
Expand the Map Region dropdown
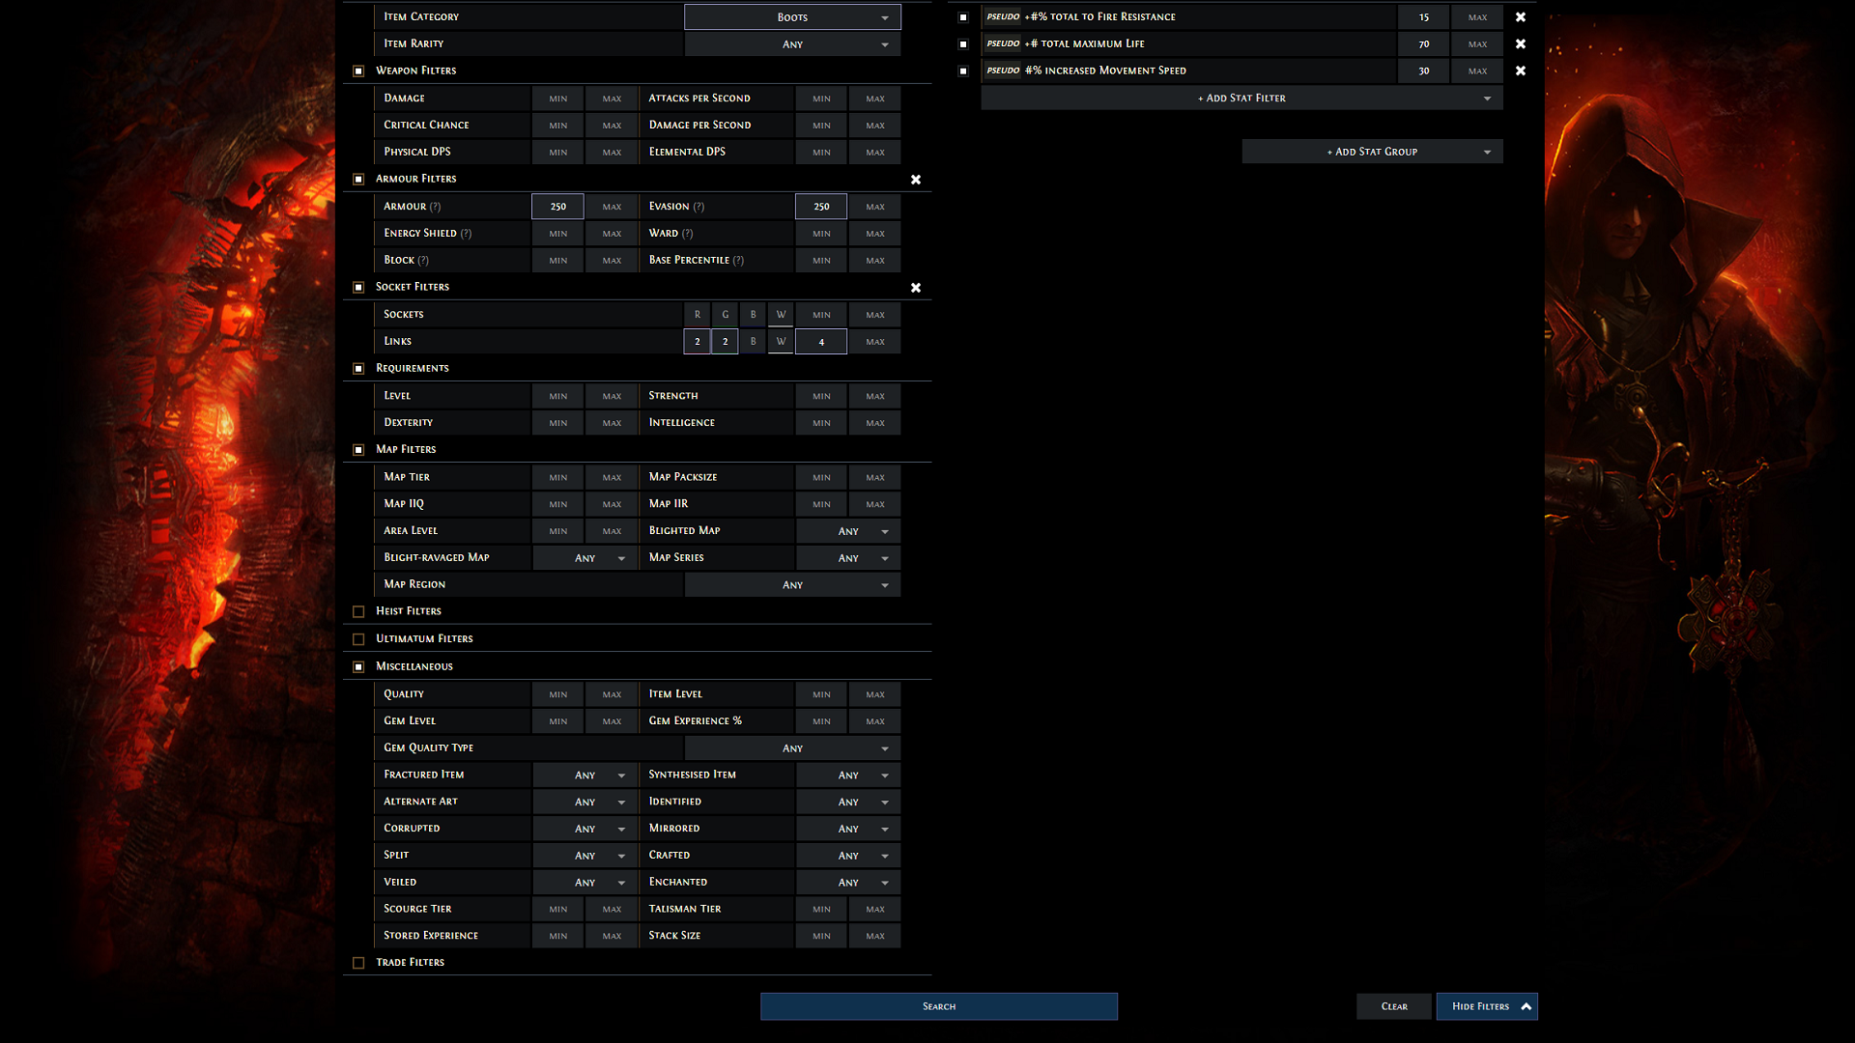pyautogui.click(x=791, y=583)
